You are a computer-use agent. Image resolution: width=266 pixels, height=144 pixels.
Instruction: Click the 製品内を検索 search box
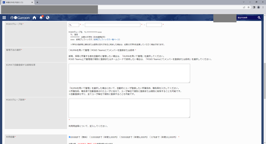tap(247, 18)
